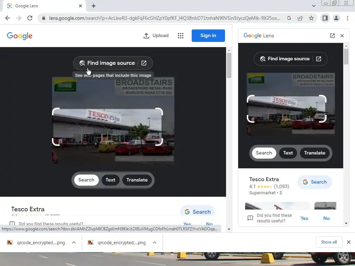Viewport: 355px width, 266px height.
Task: Click Show all downloads
Action: point(329,242)
